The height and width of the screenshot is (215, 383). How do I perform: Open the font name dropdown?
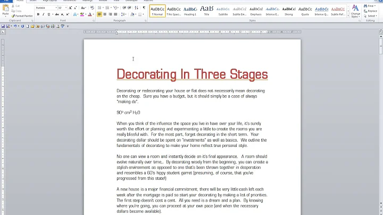click(56, 8)
